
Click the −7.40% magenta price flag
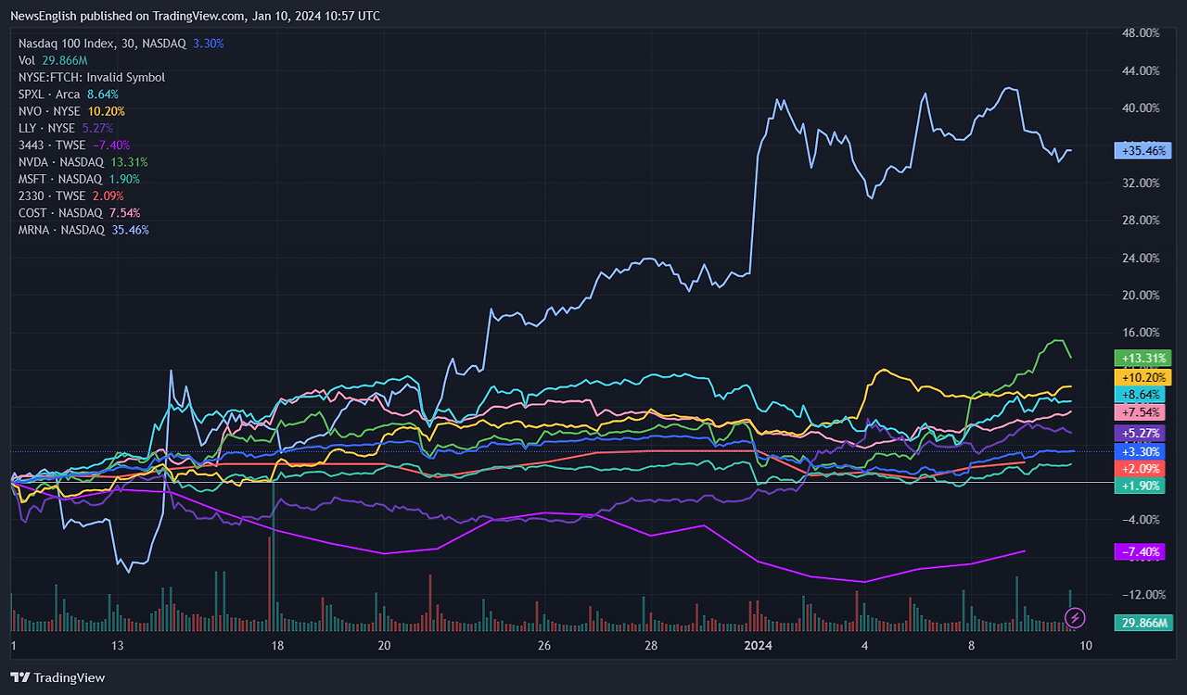[1140, 551]
